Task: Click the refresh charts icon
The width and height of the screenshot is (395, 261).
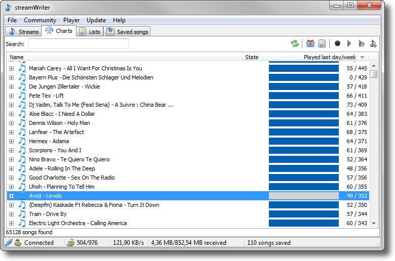Action: pos(295,44)
